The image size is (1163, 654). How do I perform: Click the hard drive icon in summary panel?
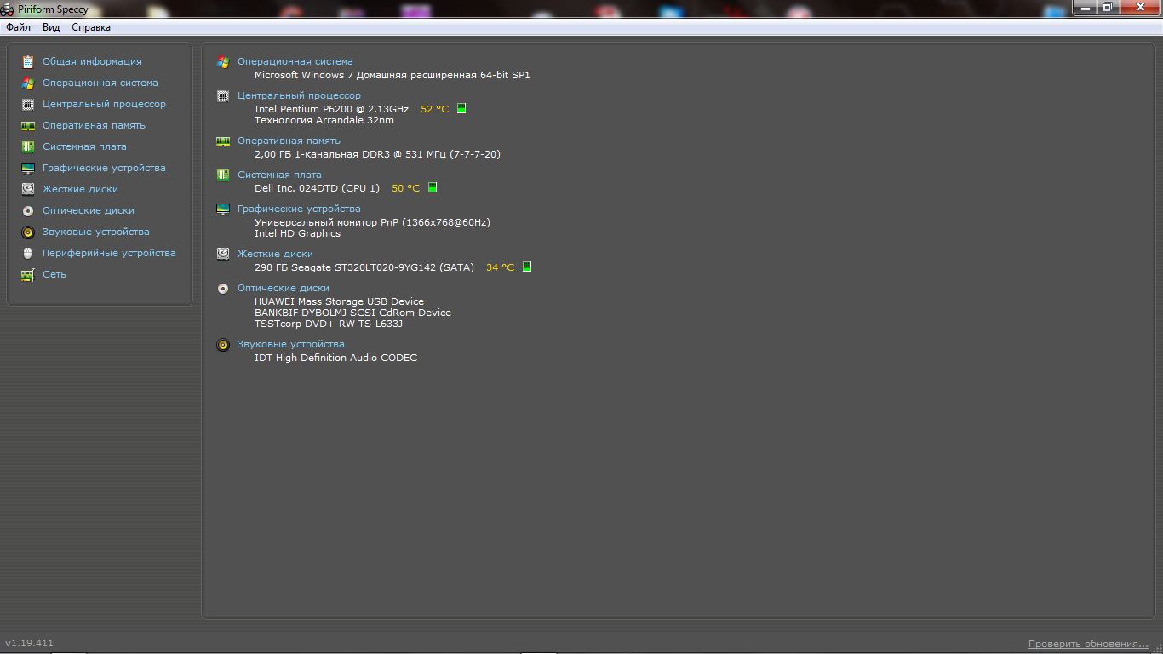(223, 254)
